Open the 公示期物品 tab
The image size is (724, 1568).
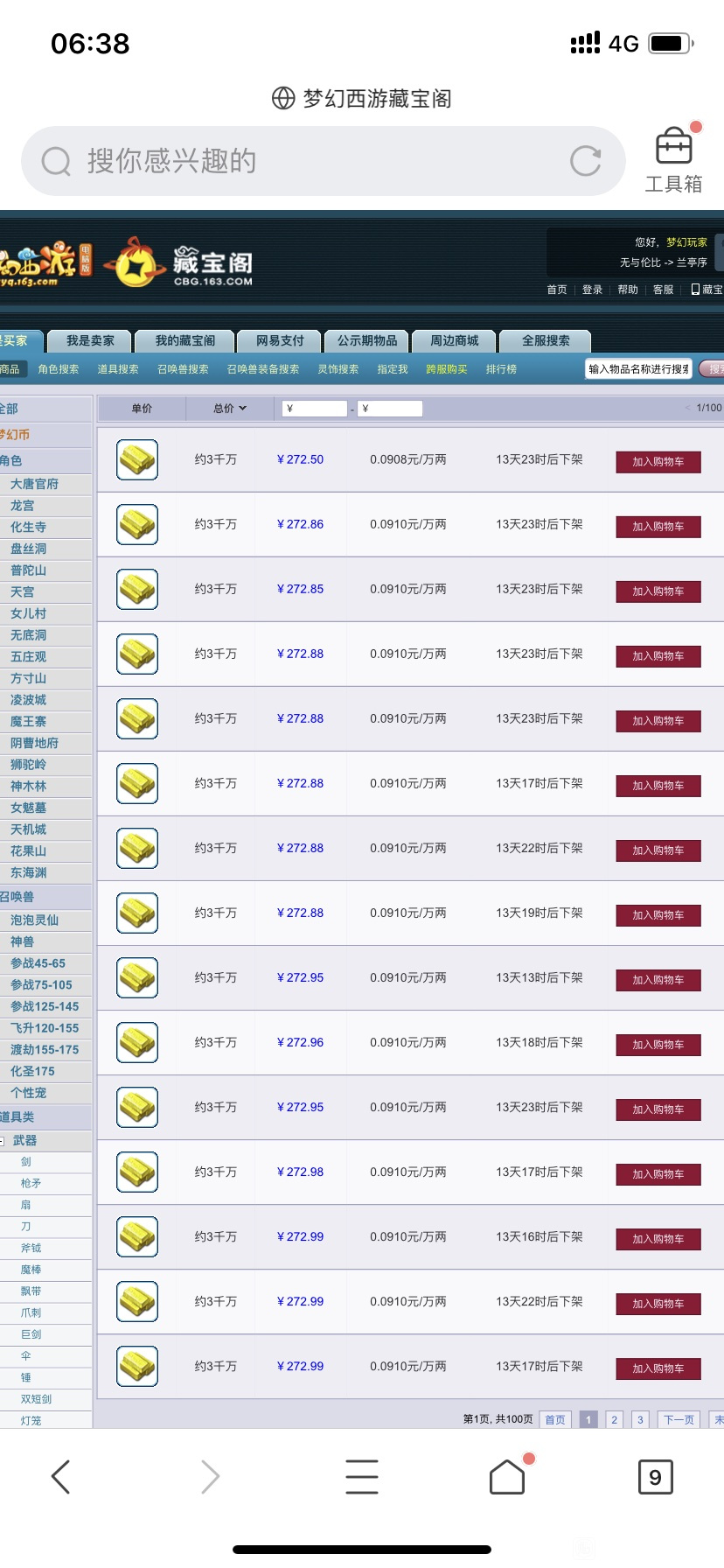coord(367,341)
